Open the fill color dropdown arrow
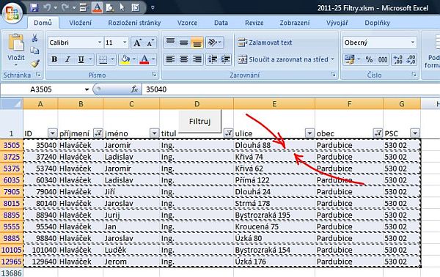440x277 pixels. pos(134,59)
